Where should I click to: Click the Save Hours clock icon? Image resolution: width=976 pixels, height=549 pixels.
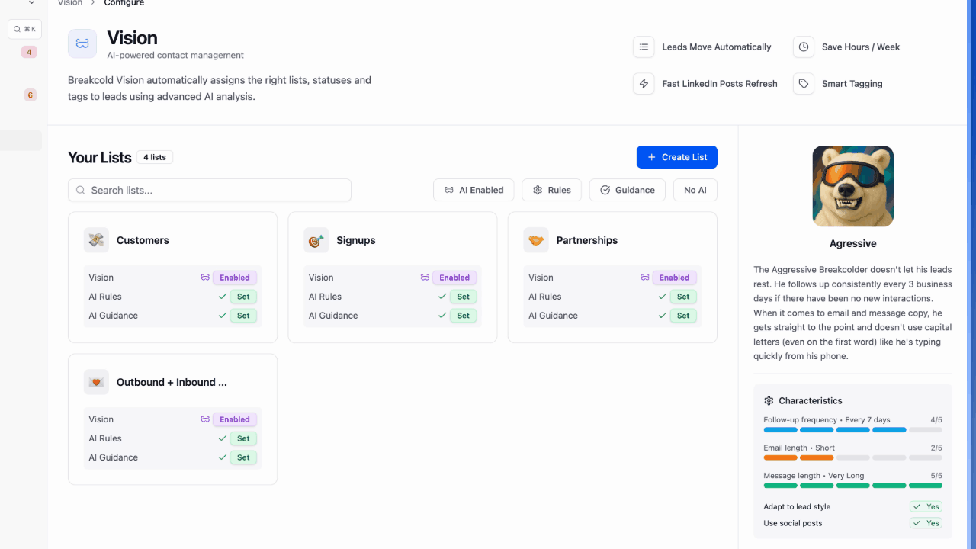[804, 47]
